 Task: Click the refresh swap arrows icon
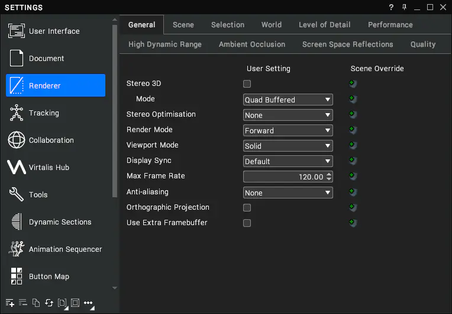pos(49,303)
